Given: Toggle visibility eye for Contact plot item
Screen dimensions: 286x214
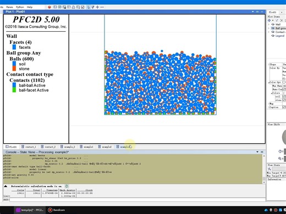Looking at the screenshot, I should pos(273,32).
